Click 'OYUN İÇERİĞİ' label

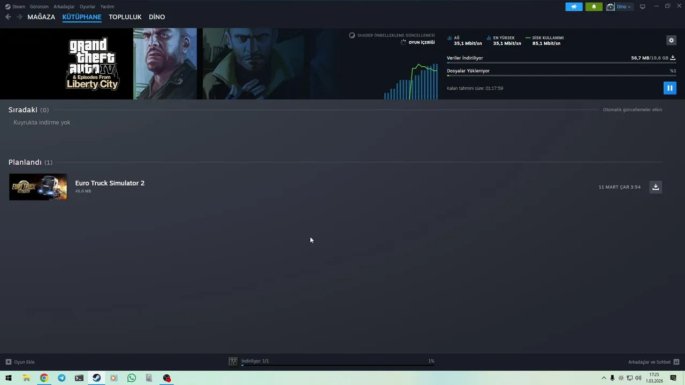pyautogui.click(x=422, y=42)
